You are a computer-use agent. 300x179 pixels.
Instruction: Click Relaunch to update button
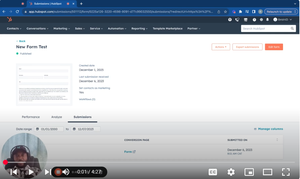click(x=281, y=12)
